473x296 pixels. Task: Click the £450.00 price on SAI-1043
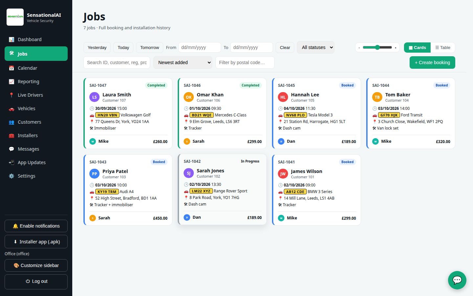coord(160,218)
